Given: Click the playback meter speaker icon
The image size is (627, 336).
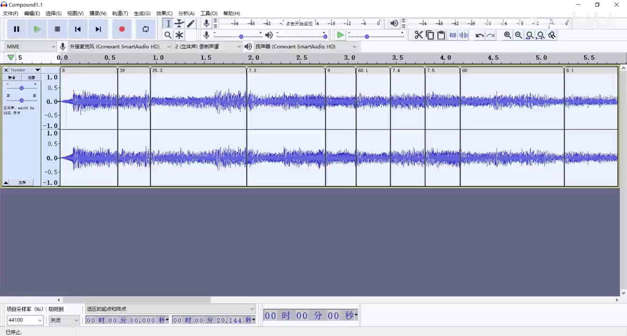Looking at the screenshot, I should [x=394, y=23].
